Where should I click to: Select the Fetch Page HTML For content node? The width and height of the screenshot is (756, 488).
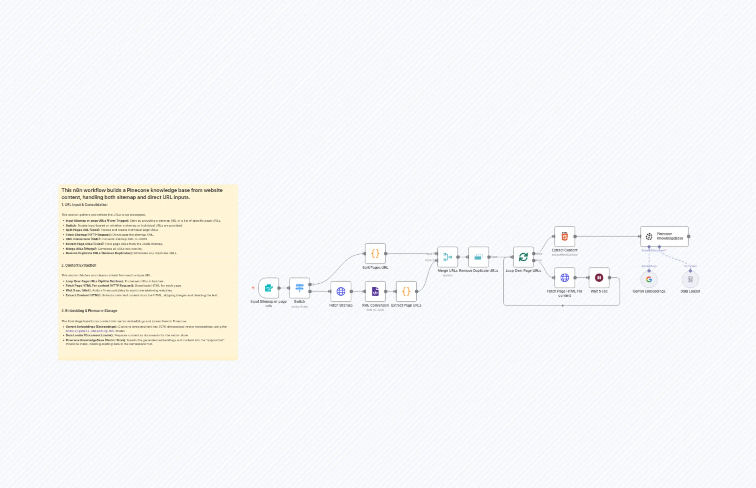(565, 277)
